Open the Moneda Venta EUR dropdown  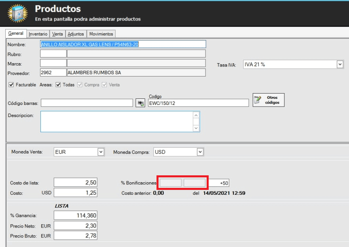101,152
